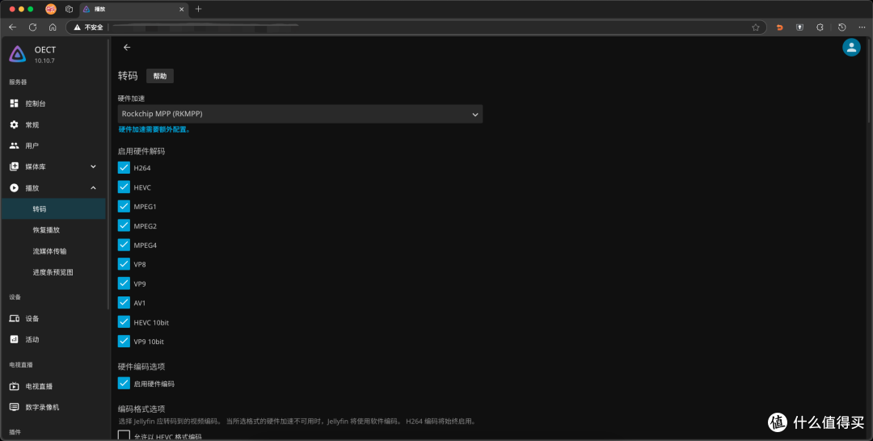Click the 播放 play circle icon
Image resolution: width=873 pixels, height=441 pixels.
14,188
